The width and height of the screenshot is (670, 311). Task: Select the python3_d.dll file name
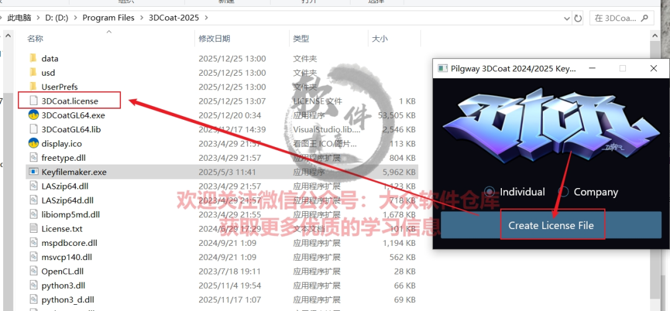[68, 299]
